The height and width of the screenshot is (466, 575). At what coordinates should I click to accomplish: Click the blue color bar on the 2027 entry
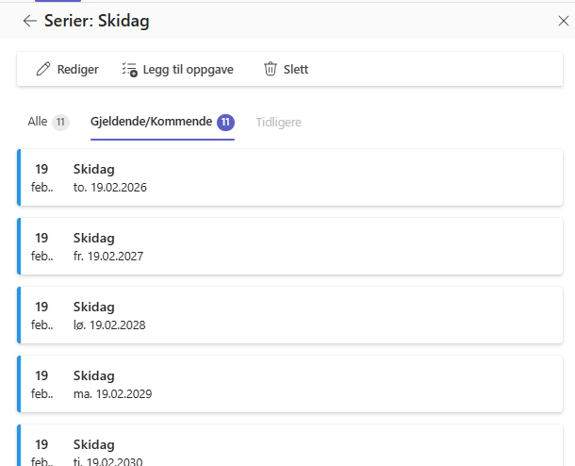pos(19,247)
